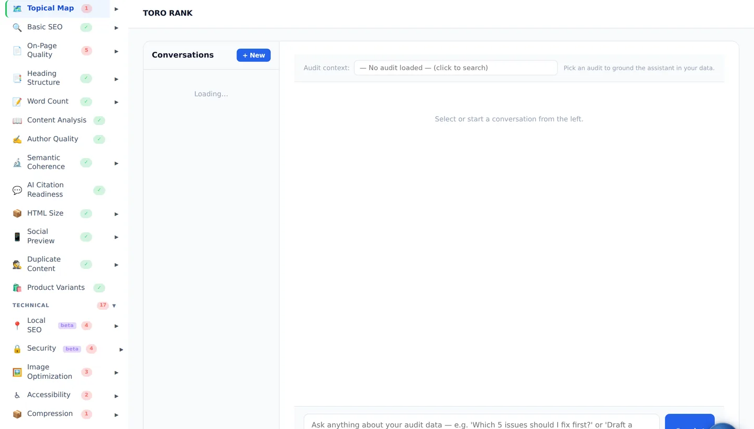754x429 pixels.
Task: Expand the Local SEO submenu arrow
Action: tap(116, 326)
